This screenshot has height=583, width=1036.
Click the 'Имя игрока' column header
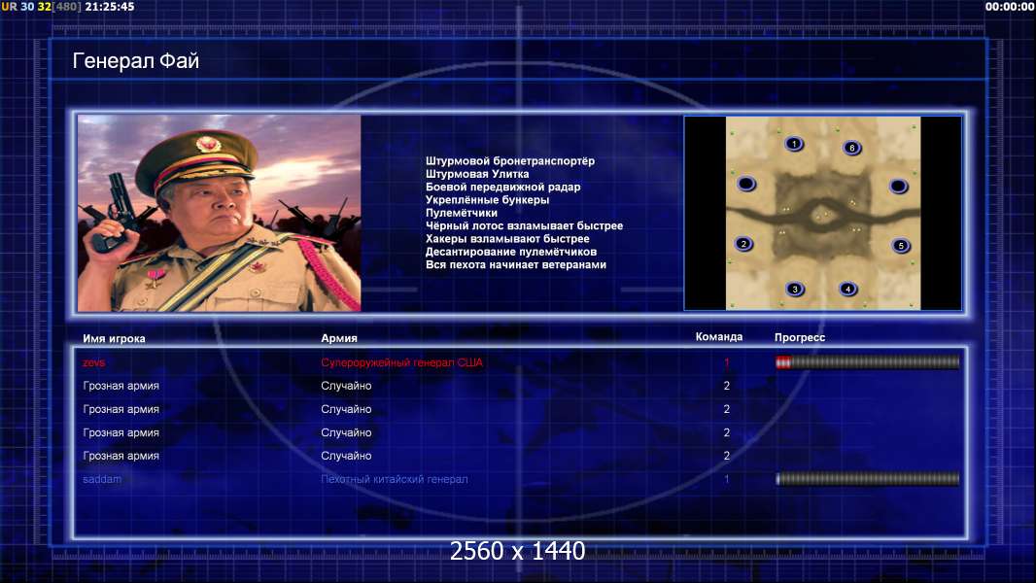point(114,339)
